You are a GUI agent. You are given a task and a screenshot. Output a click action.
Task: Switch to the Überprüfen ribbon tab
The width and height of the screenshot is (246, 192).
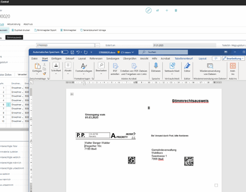click(130, 58)
